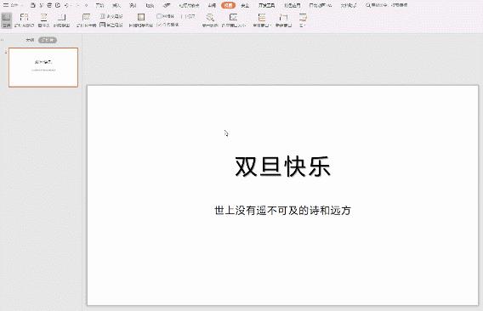Switch to the Developer Tools ribbon tab
This screenshot has height=311, width=483.
(267, 6)
